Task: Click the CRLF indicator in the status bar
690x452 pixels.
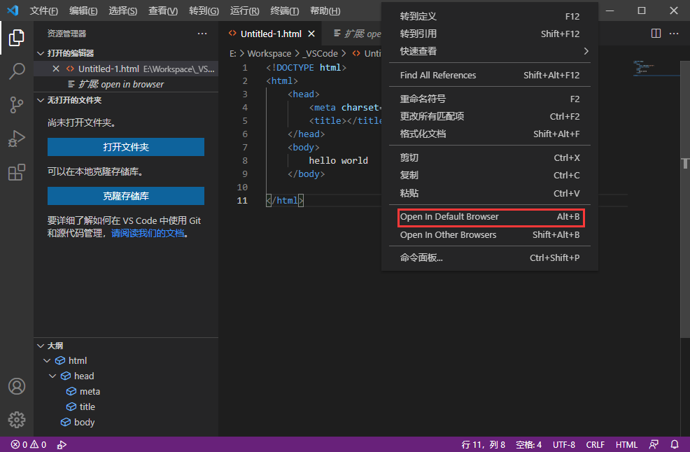Action: [x=595, y=444]
